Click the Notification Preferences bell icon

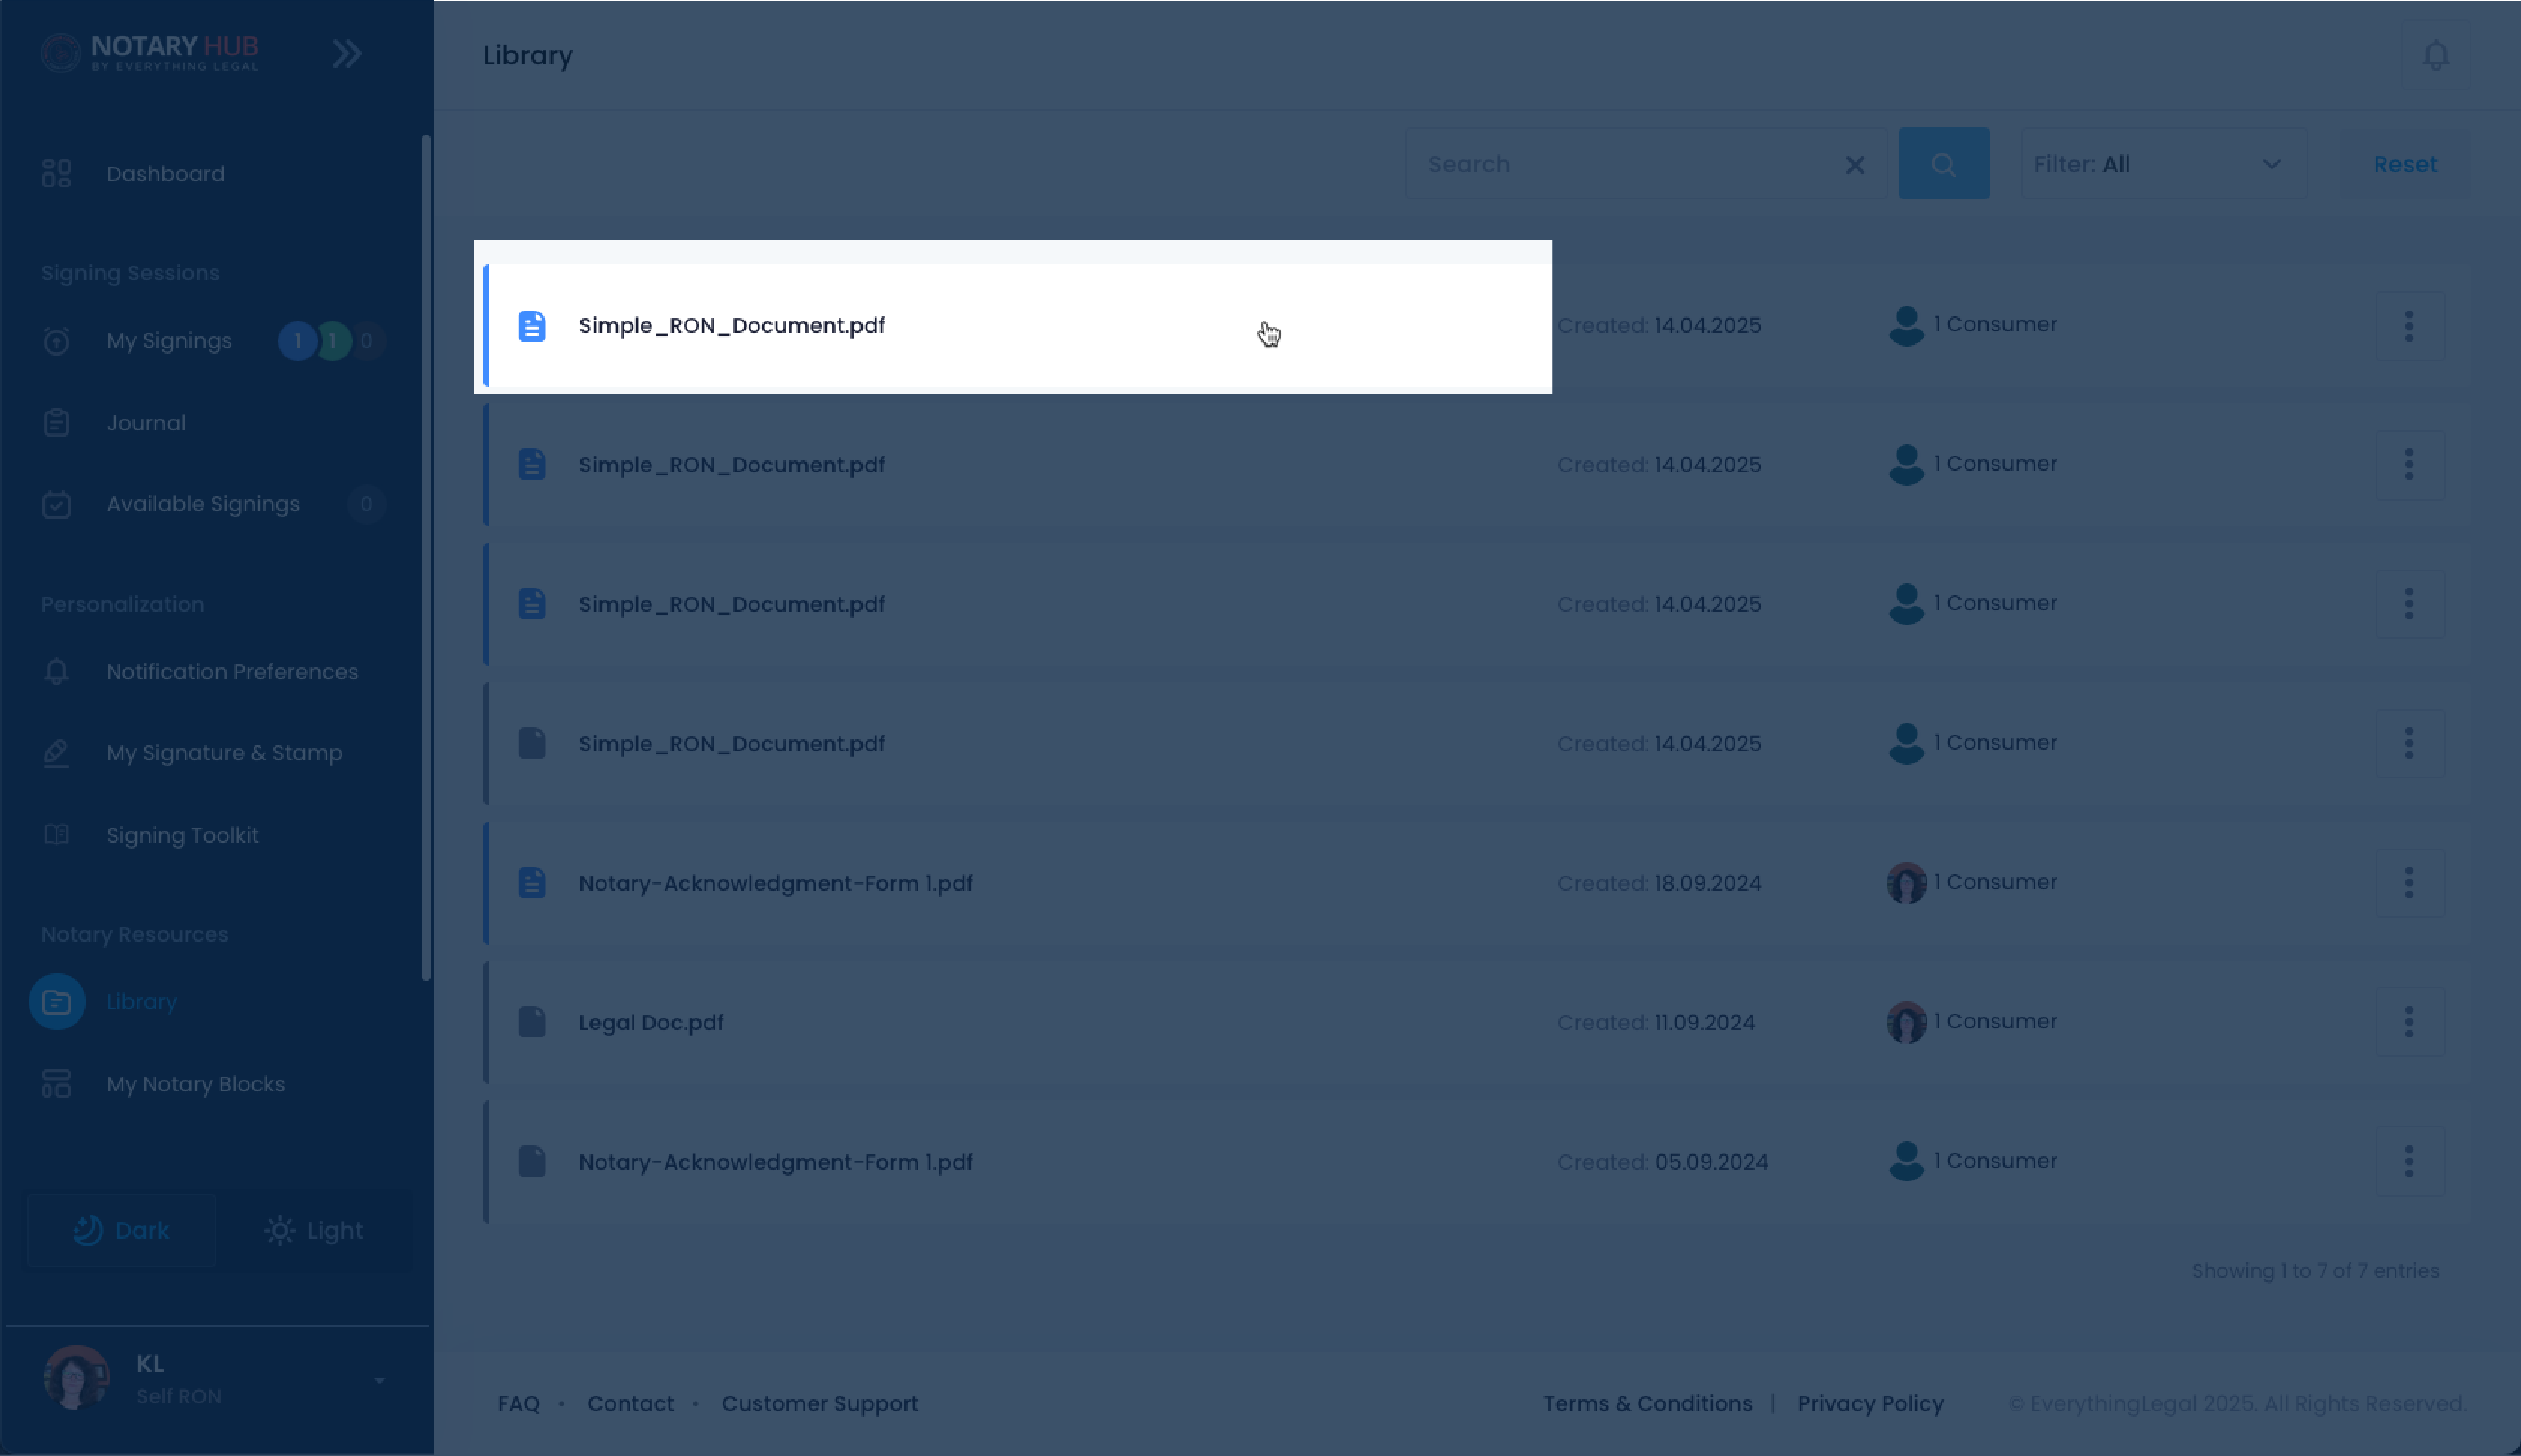pyautogui.click(x=57, y=672)
